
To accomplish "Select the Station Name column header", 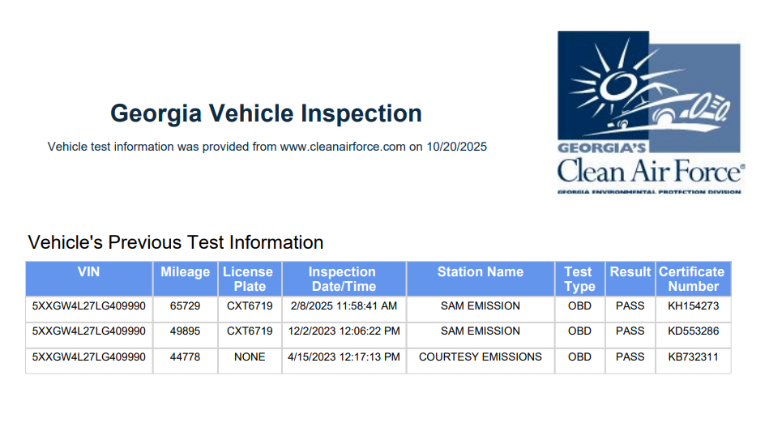I will click(481, 272).
